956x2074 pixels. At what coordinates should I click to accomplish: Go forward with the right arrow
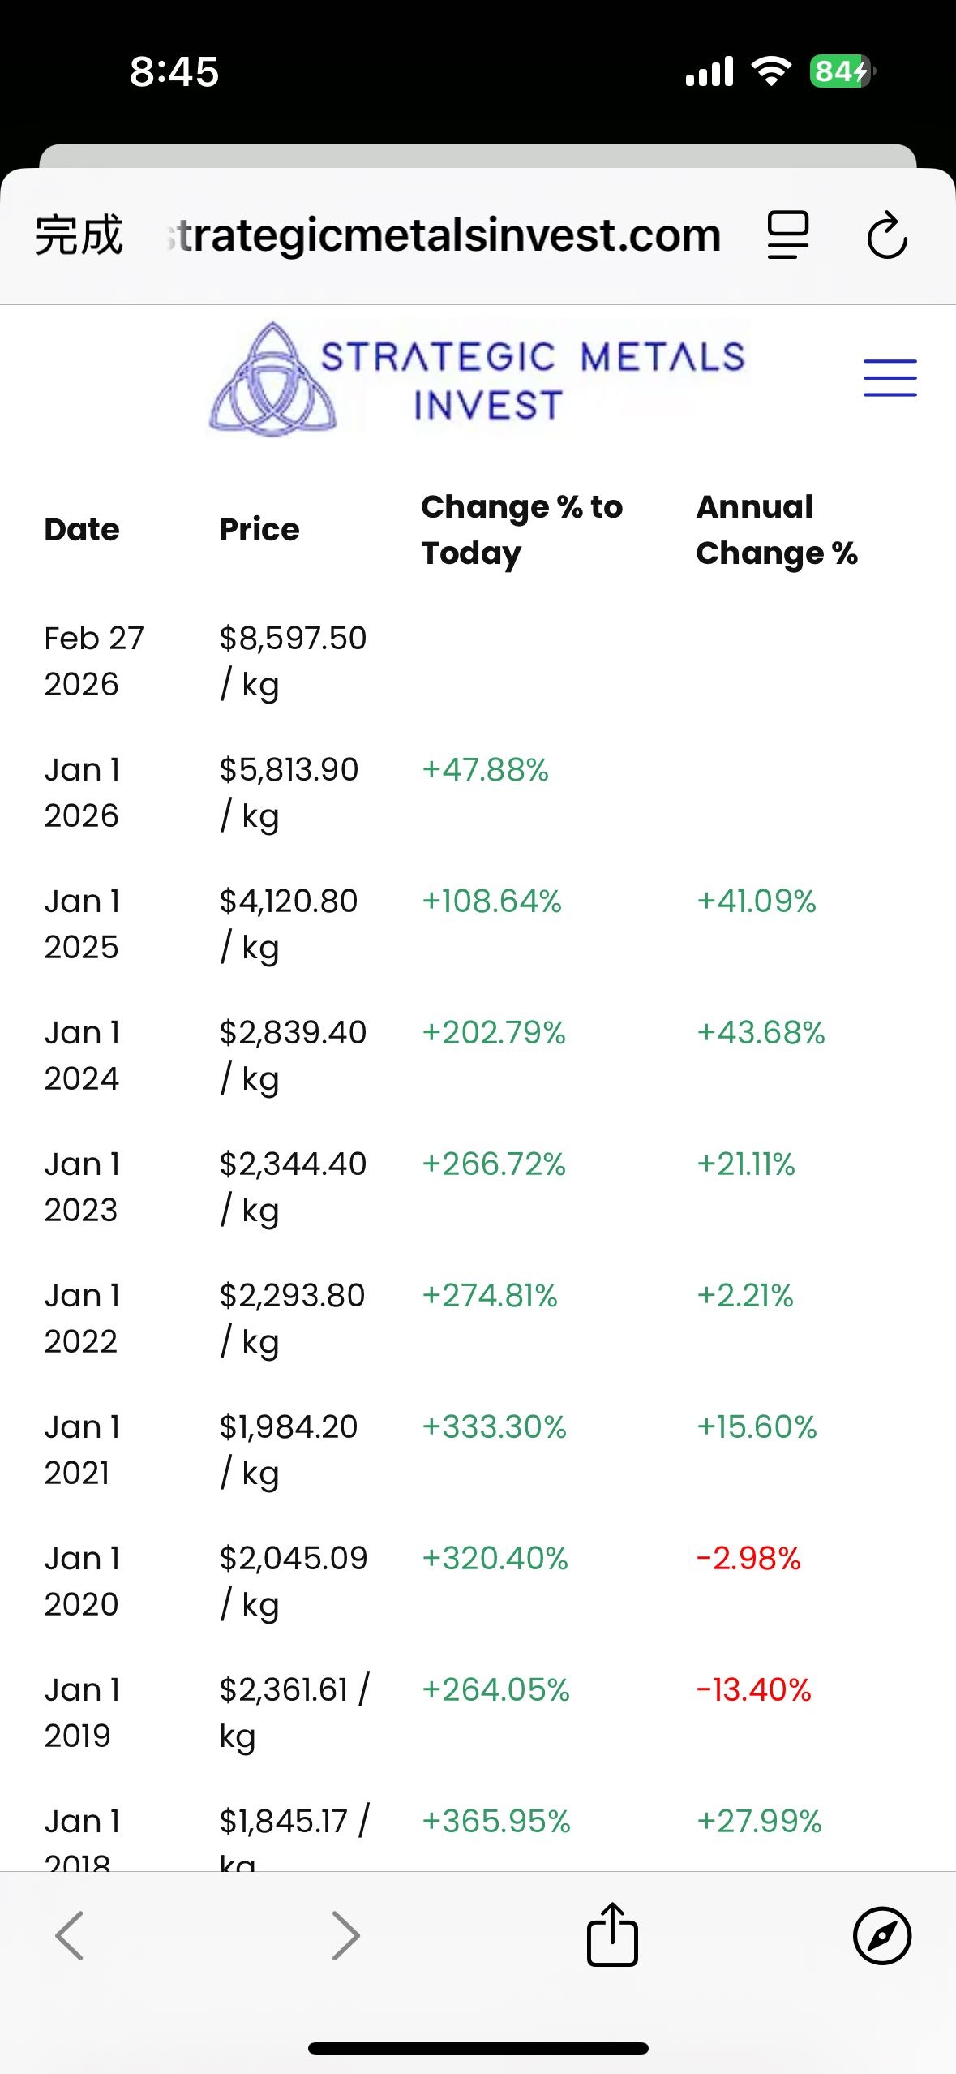[345, 1935]
